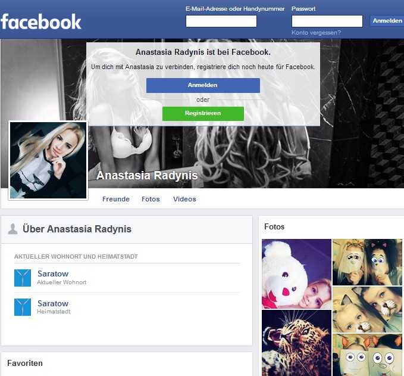
Task: Click the Facebook logo in the header
Action: (x=40, y=22)
